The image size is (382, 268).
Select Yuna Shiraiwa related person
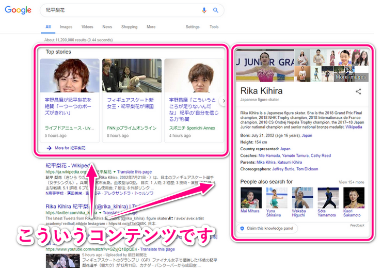point(277,202)
